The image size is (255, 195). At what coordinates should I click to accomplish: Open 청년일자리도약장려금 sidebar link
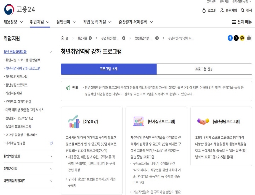click(18, 118)
